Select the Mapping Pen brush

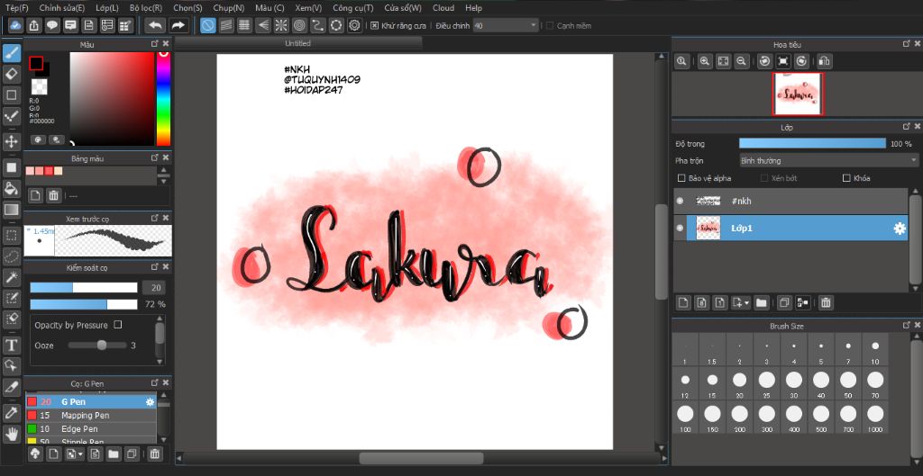point(91,416)
